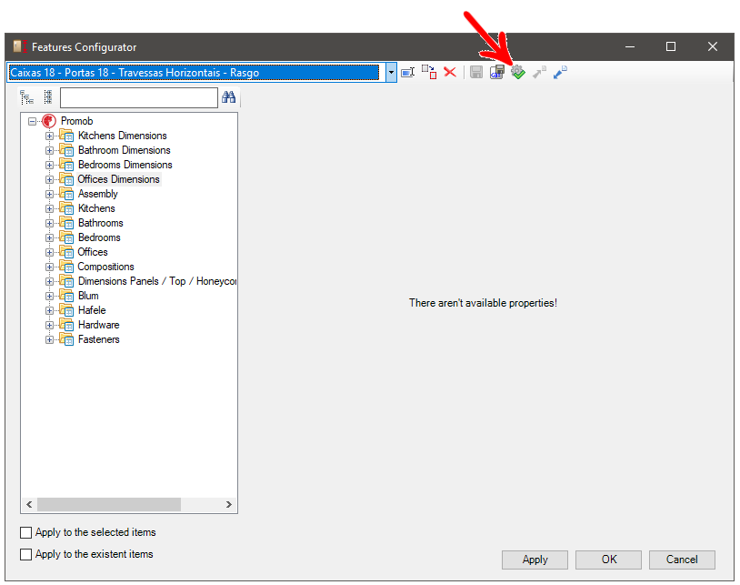Click the Hafele folder icon
The image size is (740, 585).
(66, 310)
